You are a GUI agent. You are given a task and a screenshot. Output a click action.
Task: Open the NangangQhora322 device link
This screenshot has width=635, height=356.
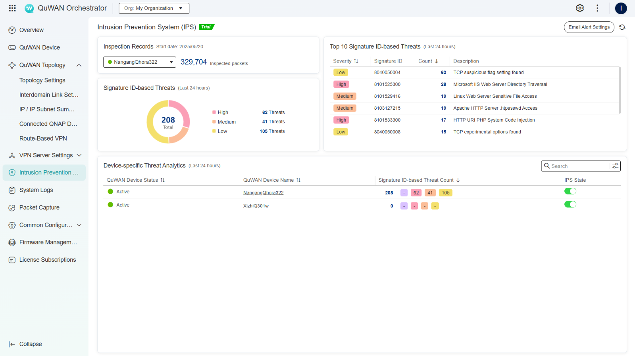click(x=264, y=193)
